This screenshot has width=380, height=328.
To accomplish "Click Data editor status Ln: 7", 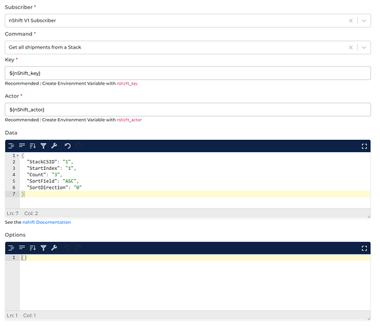I will click(12, 213).
